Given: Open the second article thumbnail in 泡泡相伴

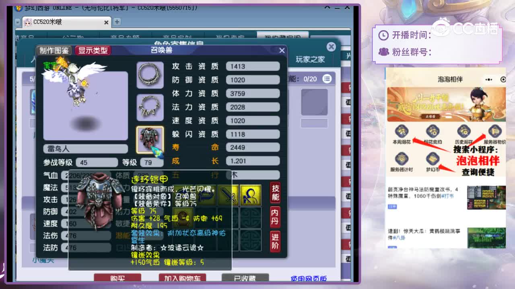Looking at the screenshot, I should pos(486,238).
